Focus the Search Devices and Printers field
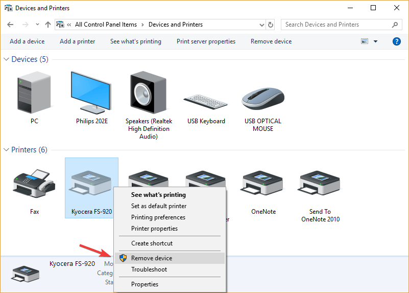This screenshot has height=293, width=409. (x=342, y=25)
